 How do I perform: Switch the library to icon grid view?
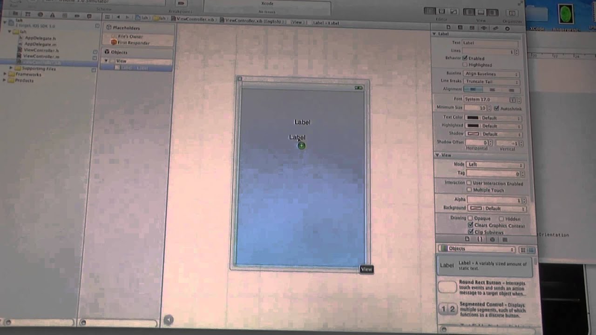coord(522,250)
